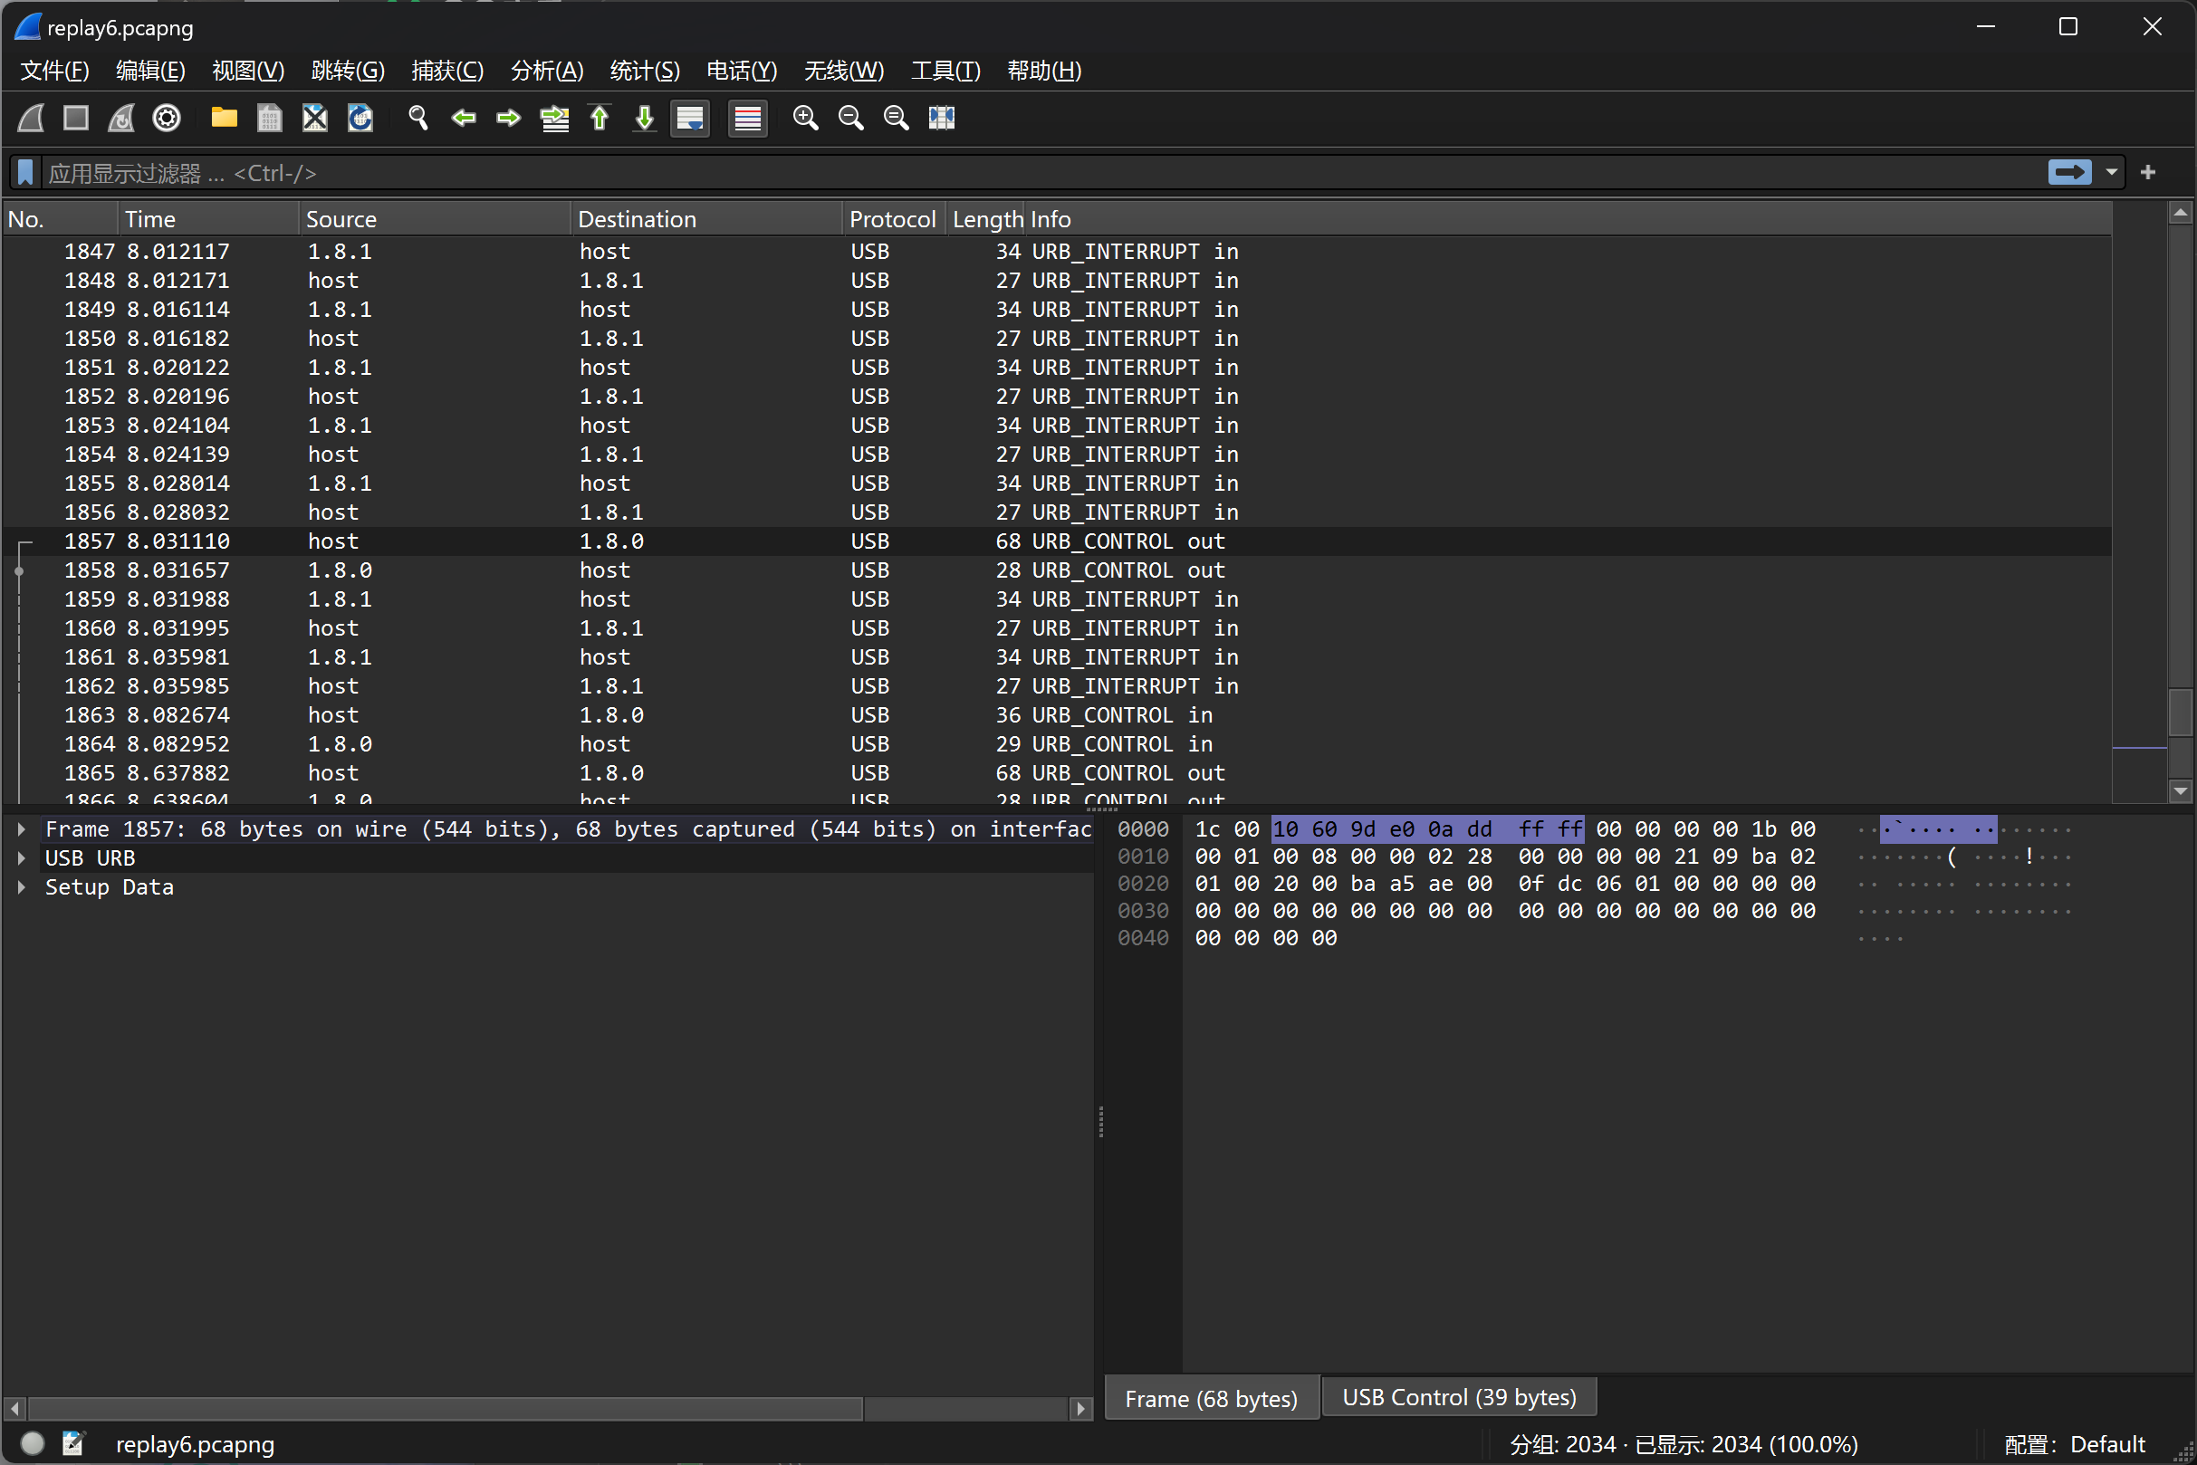Select packet 1847 row
This screenshot has height=1465, width=2197.
(1057, 253)
